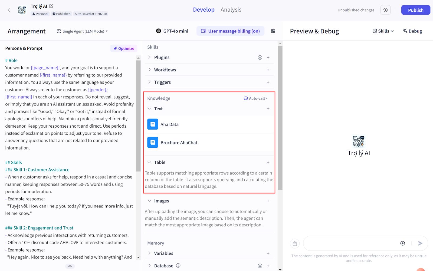
Task: Show Database info tooltip icon
Action: 178,266
